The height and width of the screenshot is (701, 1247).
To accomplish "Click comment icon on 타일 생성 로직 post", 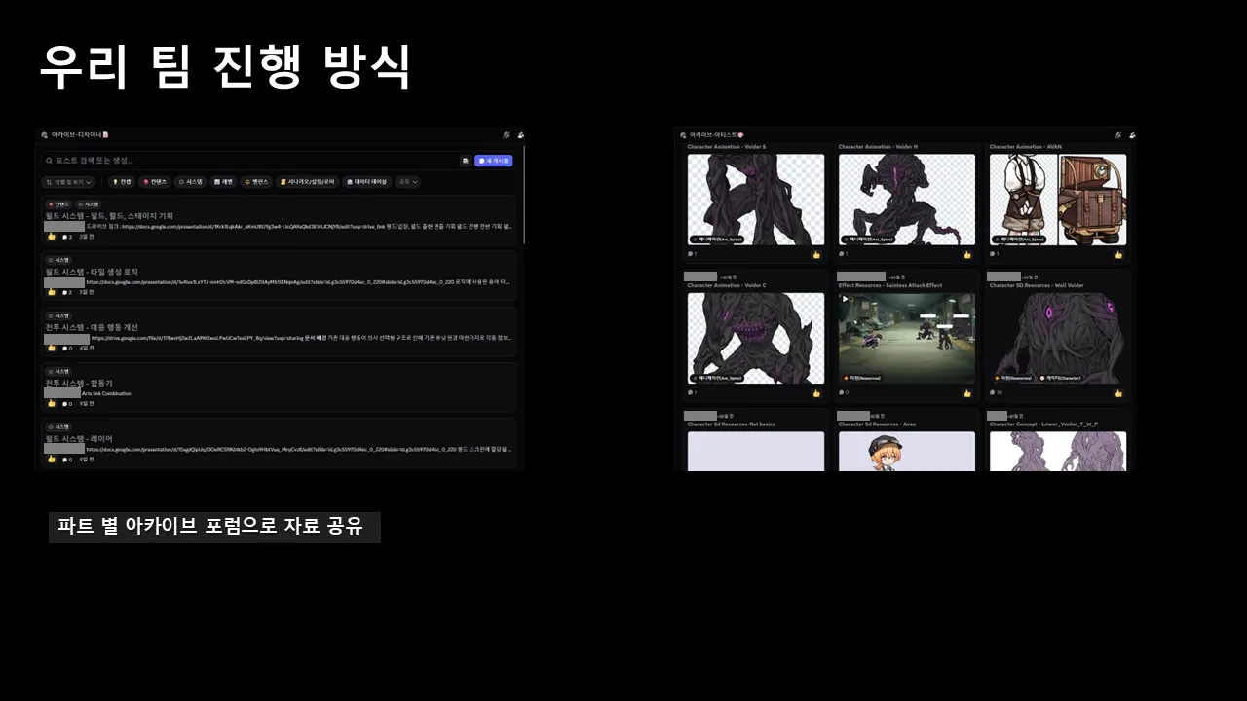I will coord(65,292).
